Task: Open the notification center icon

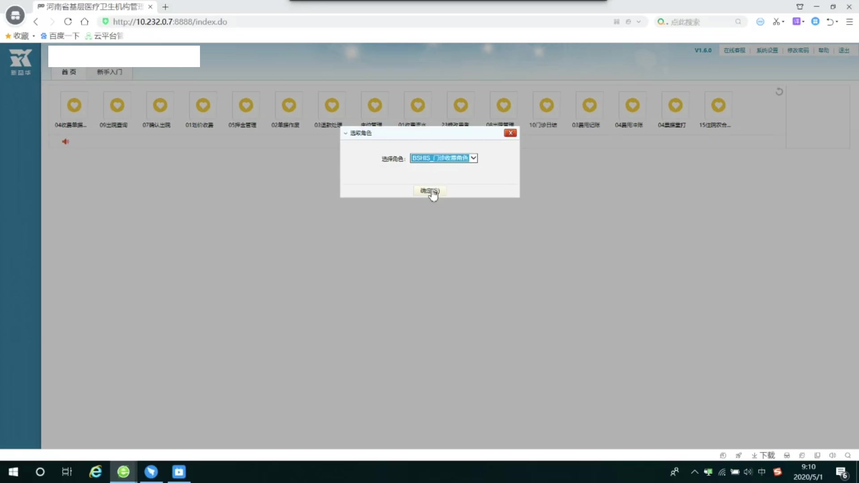Action: click(842, 472)
